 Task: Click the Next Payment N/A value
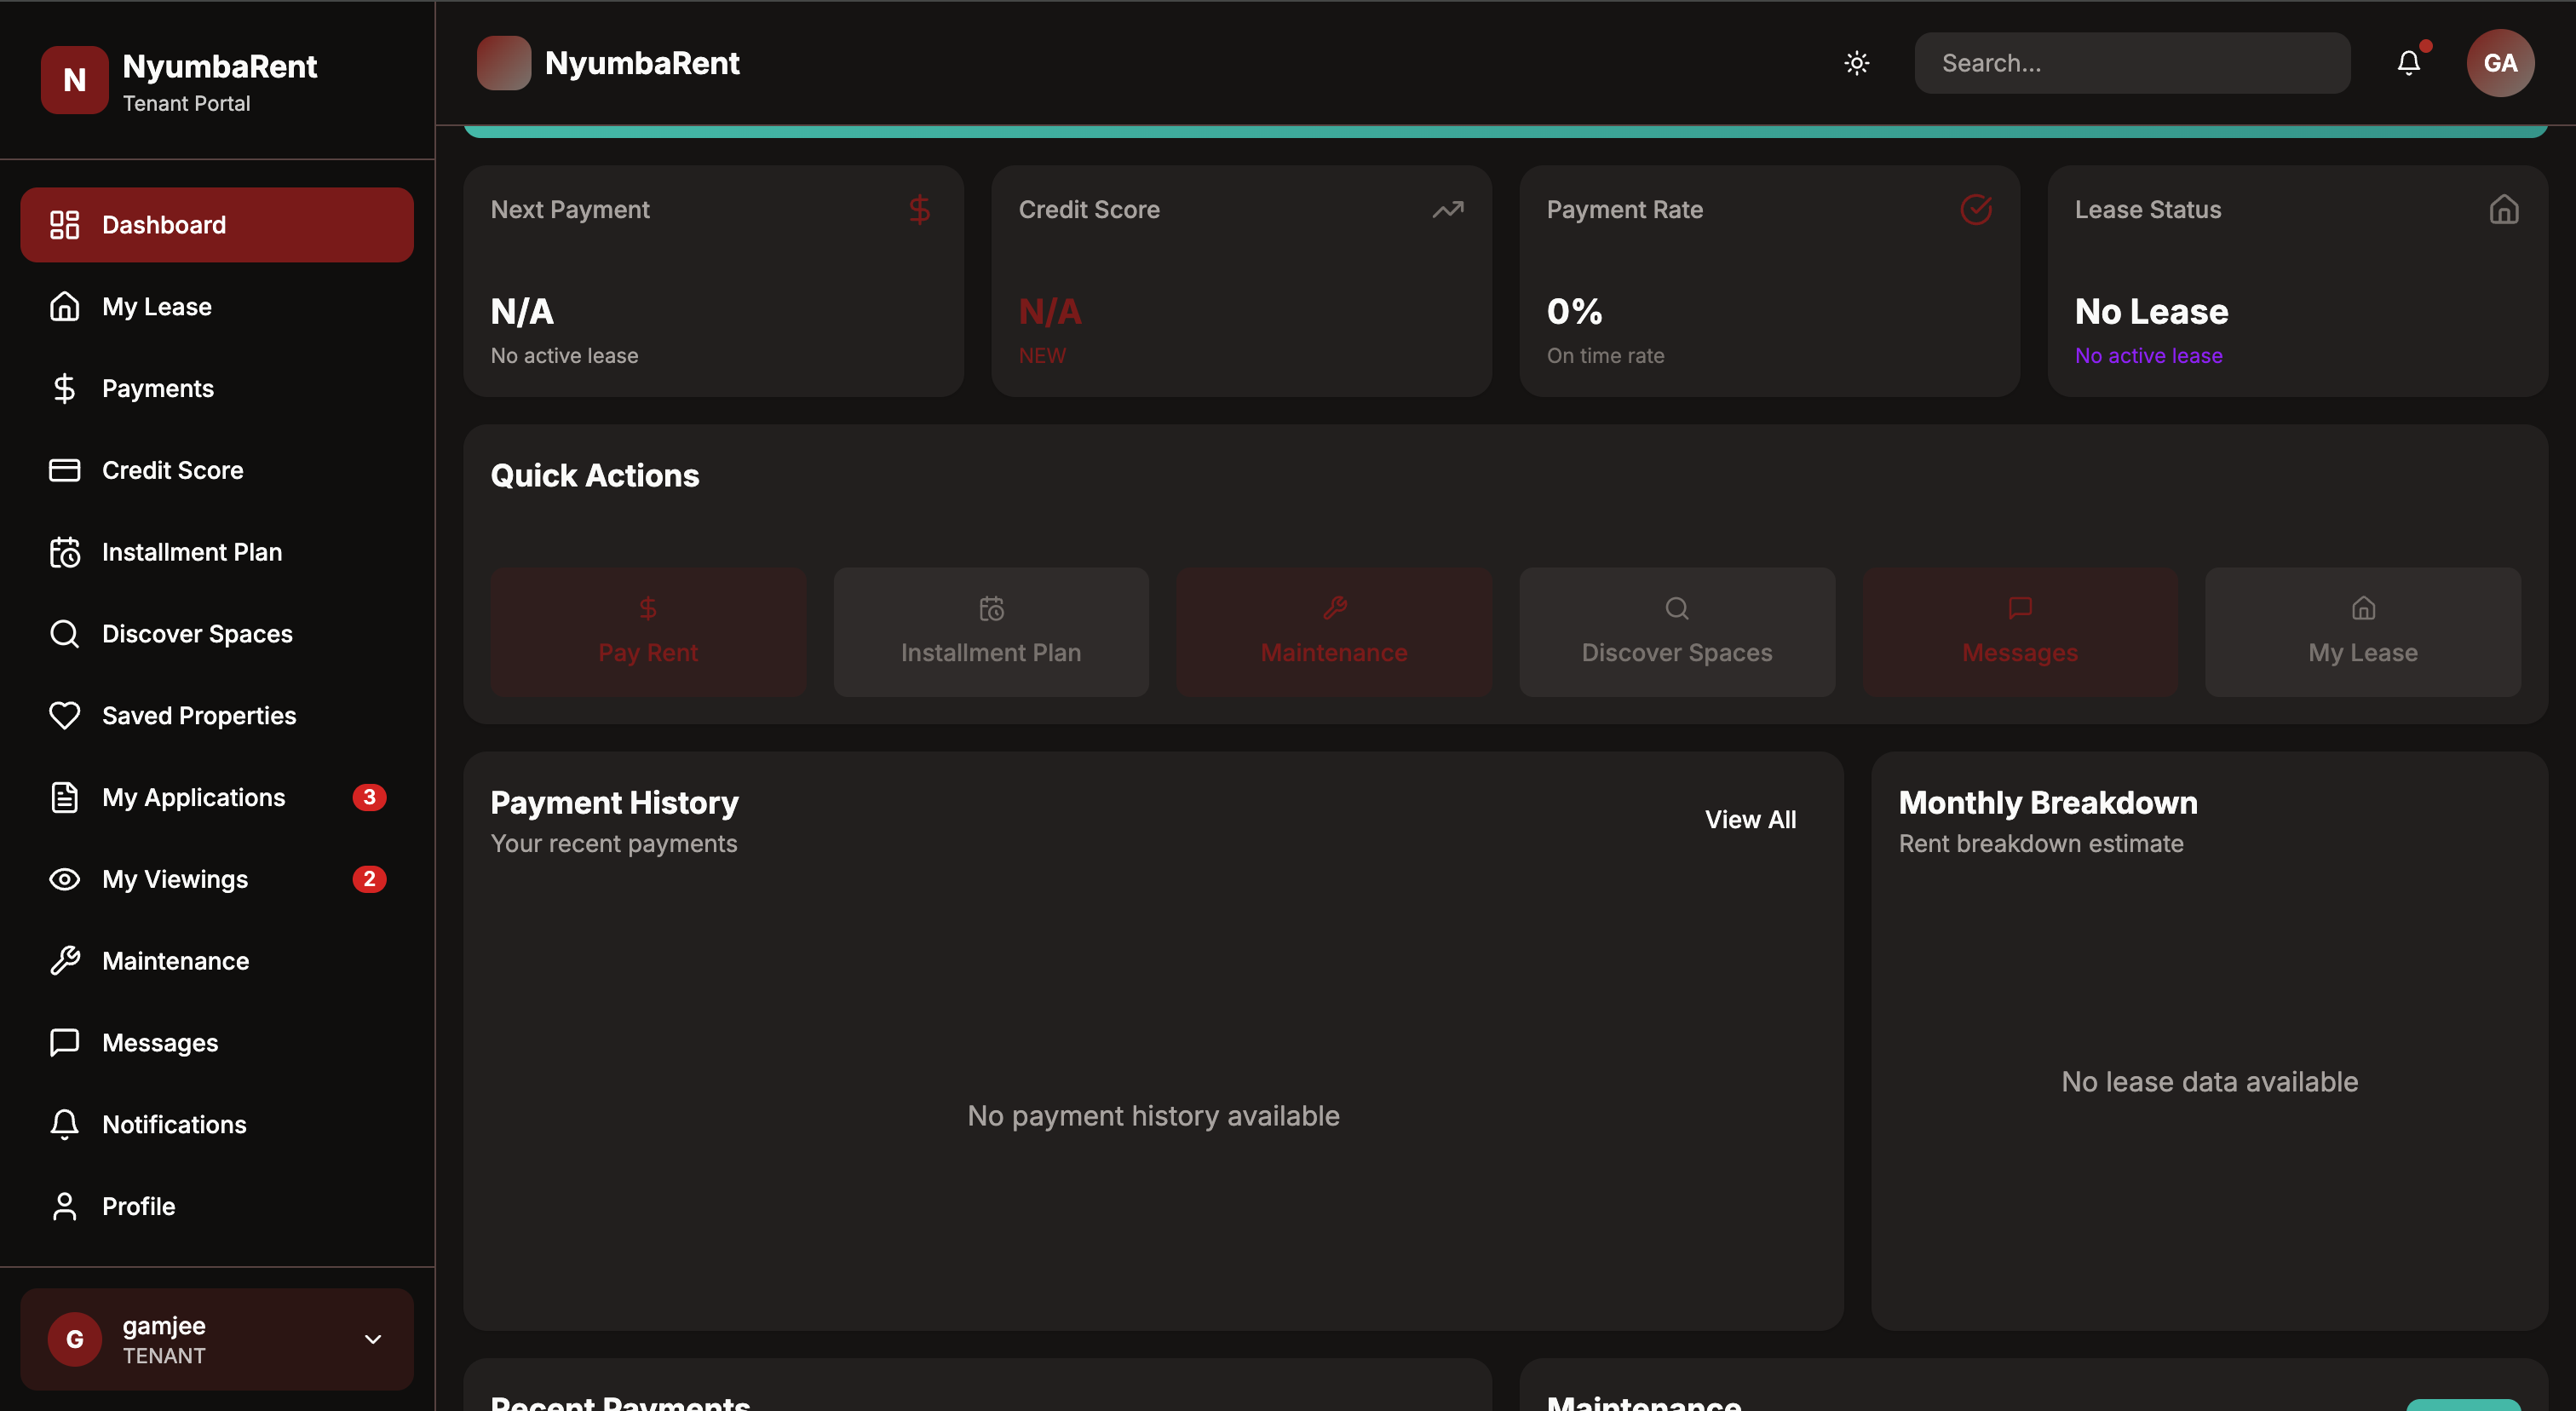pos(522,312)
